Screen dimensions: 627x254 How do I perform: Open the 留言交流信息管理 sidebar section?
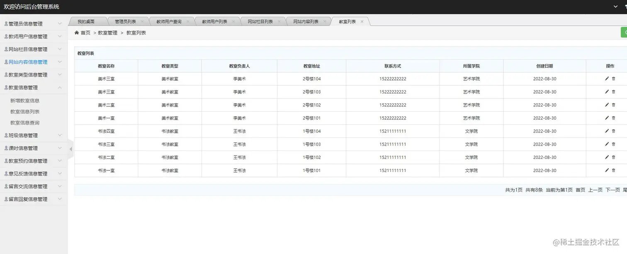point(34,187)
